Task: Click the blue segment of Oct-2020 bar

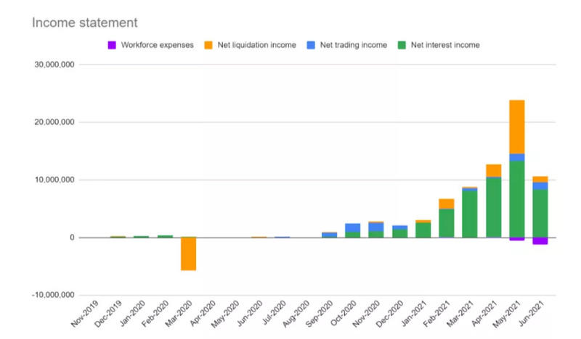Action: (353, 227)
